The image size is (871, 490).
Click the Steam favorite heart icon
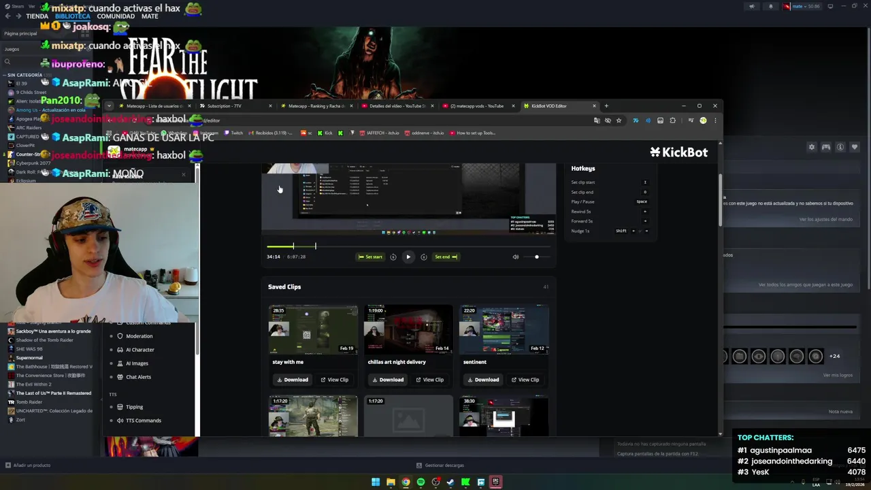(x=855, y=147)
